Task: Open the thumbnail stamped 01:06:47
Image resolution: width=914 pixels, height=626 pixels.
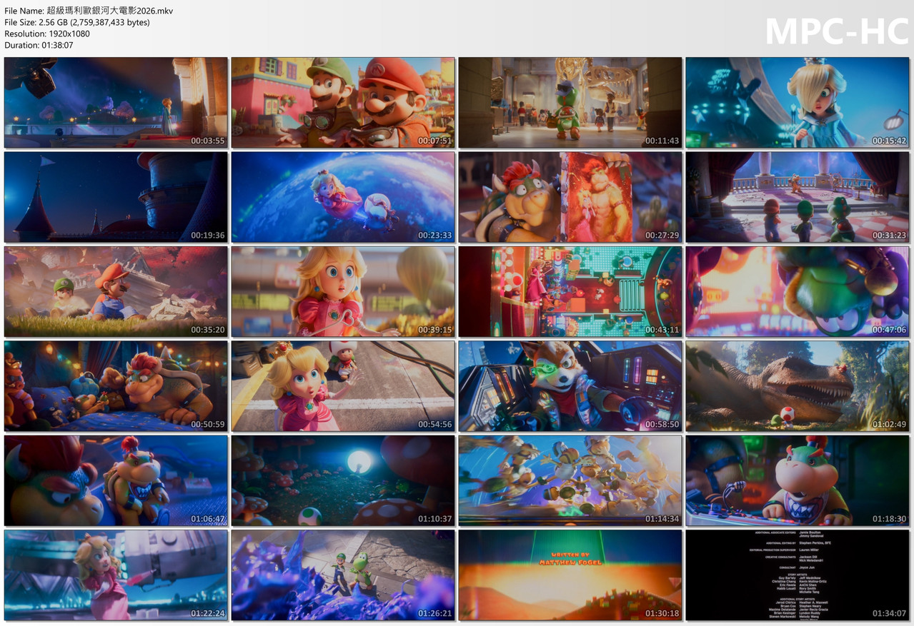Action: 116,480
